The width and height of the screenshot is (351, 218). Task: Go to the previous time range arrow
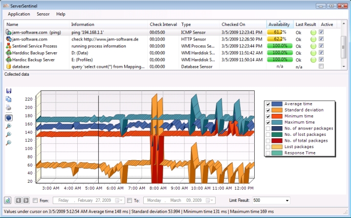tap(19, 200)
